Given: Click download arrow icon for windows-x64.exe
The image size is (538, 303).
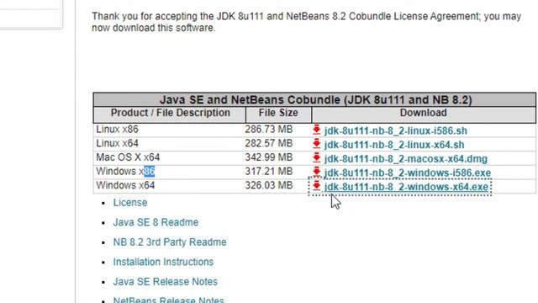Looking at the screenshot, I should click(316, 186).
